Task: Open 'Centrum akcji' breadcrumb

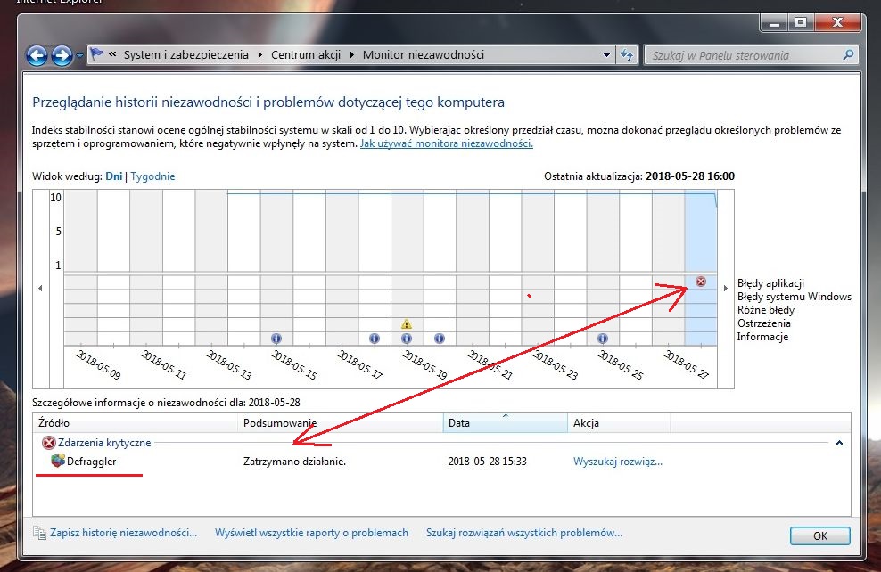Action: (x=306, y=54)
